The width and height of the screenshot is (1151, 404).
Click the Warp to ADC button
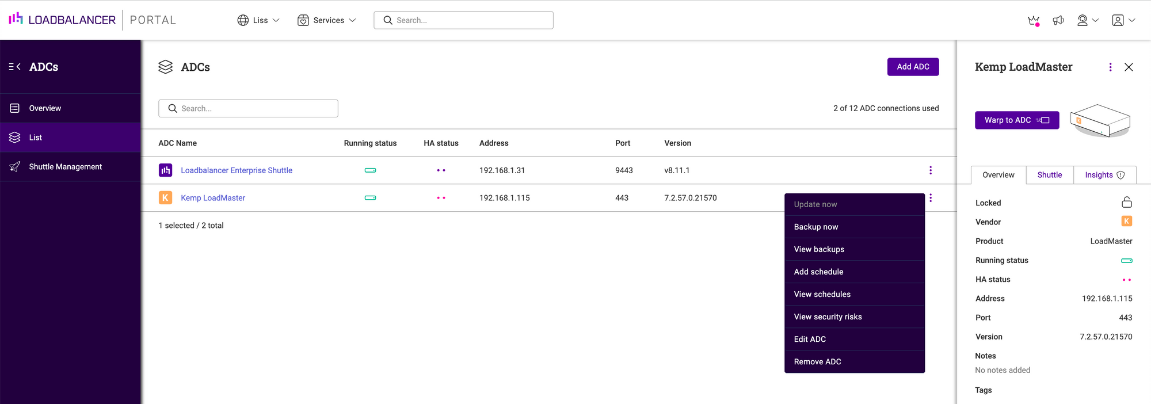pos(1017,120)
